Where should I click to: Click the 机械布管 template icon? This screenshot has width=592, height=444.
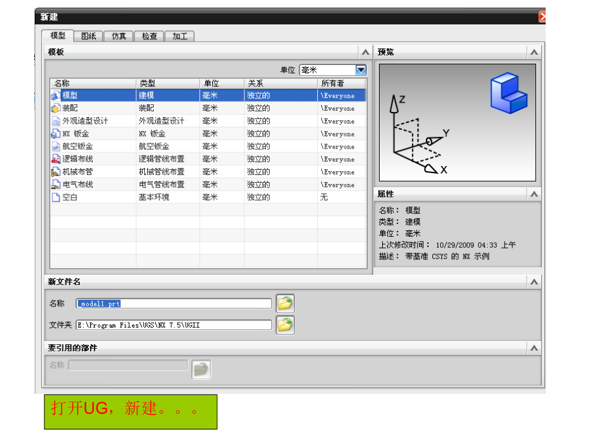[x=55, y=172]
